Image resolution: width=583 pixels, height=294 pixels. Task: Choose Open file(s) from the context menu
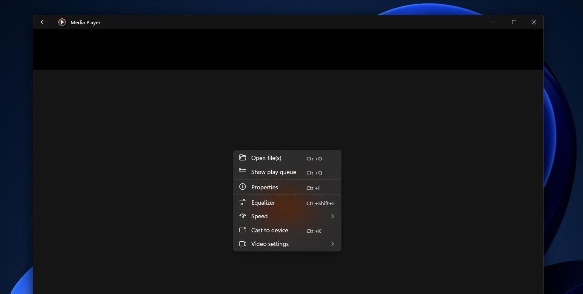click(287, 158)
